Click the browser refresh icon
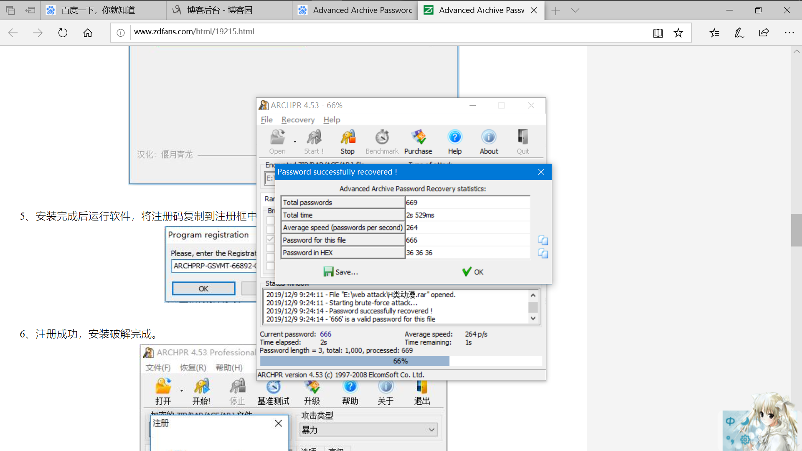 pyautogui.click(x=63, y=33)
